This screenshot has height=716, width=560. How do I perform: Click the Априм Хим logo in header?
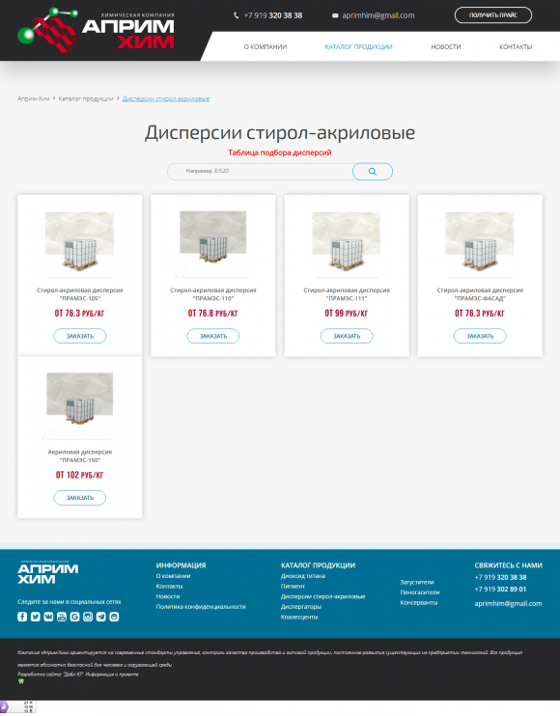point(96,30)
